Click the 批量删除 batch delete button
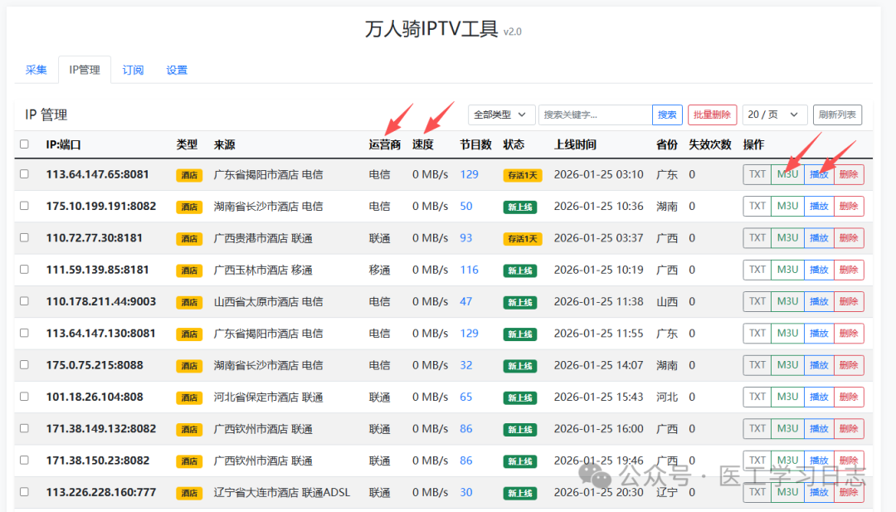 [x=712, y=114]
